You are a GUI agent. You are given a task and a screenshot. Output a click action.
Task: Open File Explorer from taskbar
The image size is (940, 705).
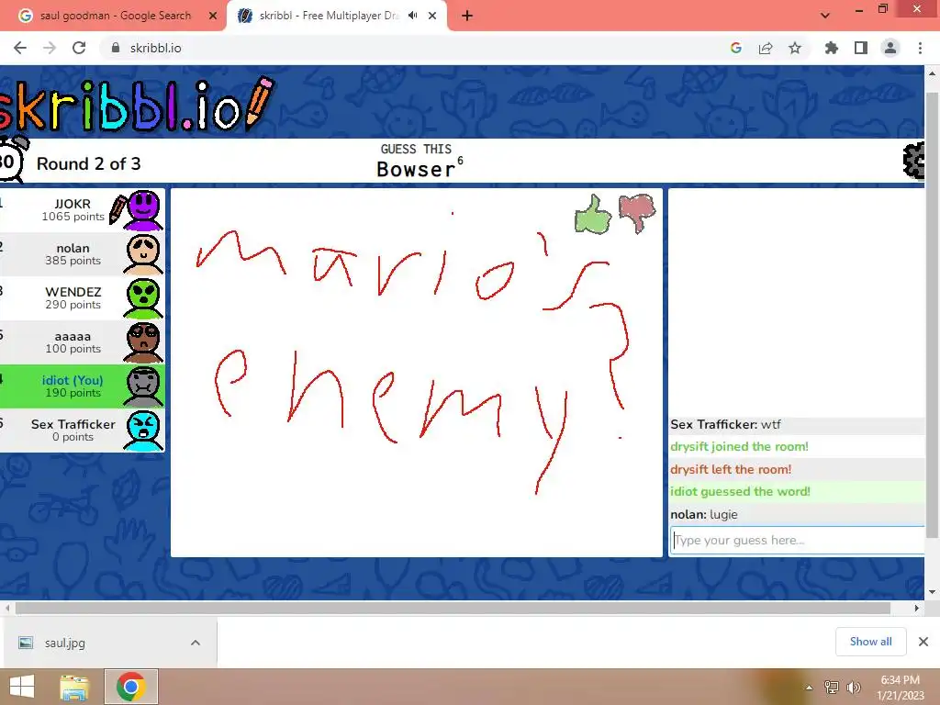(x=74, y=687)
